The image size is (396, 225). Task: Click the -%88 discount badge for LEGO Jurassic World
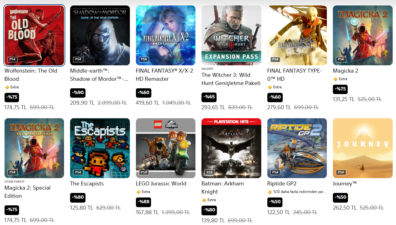click(143, 202)
